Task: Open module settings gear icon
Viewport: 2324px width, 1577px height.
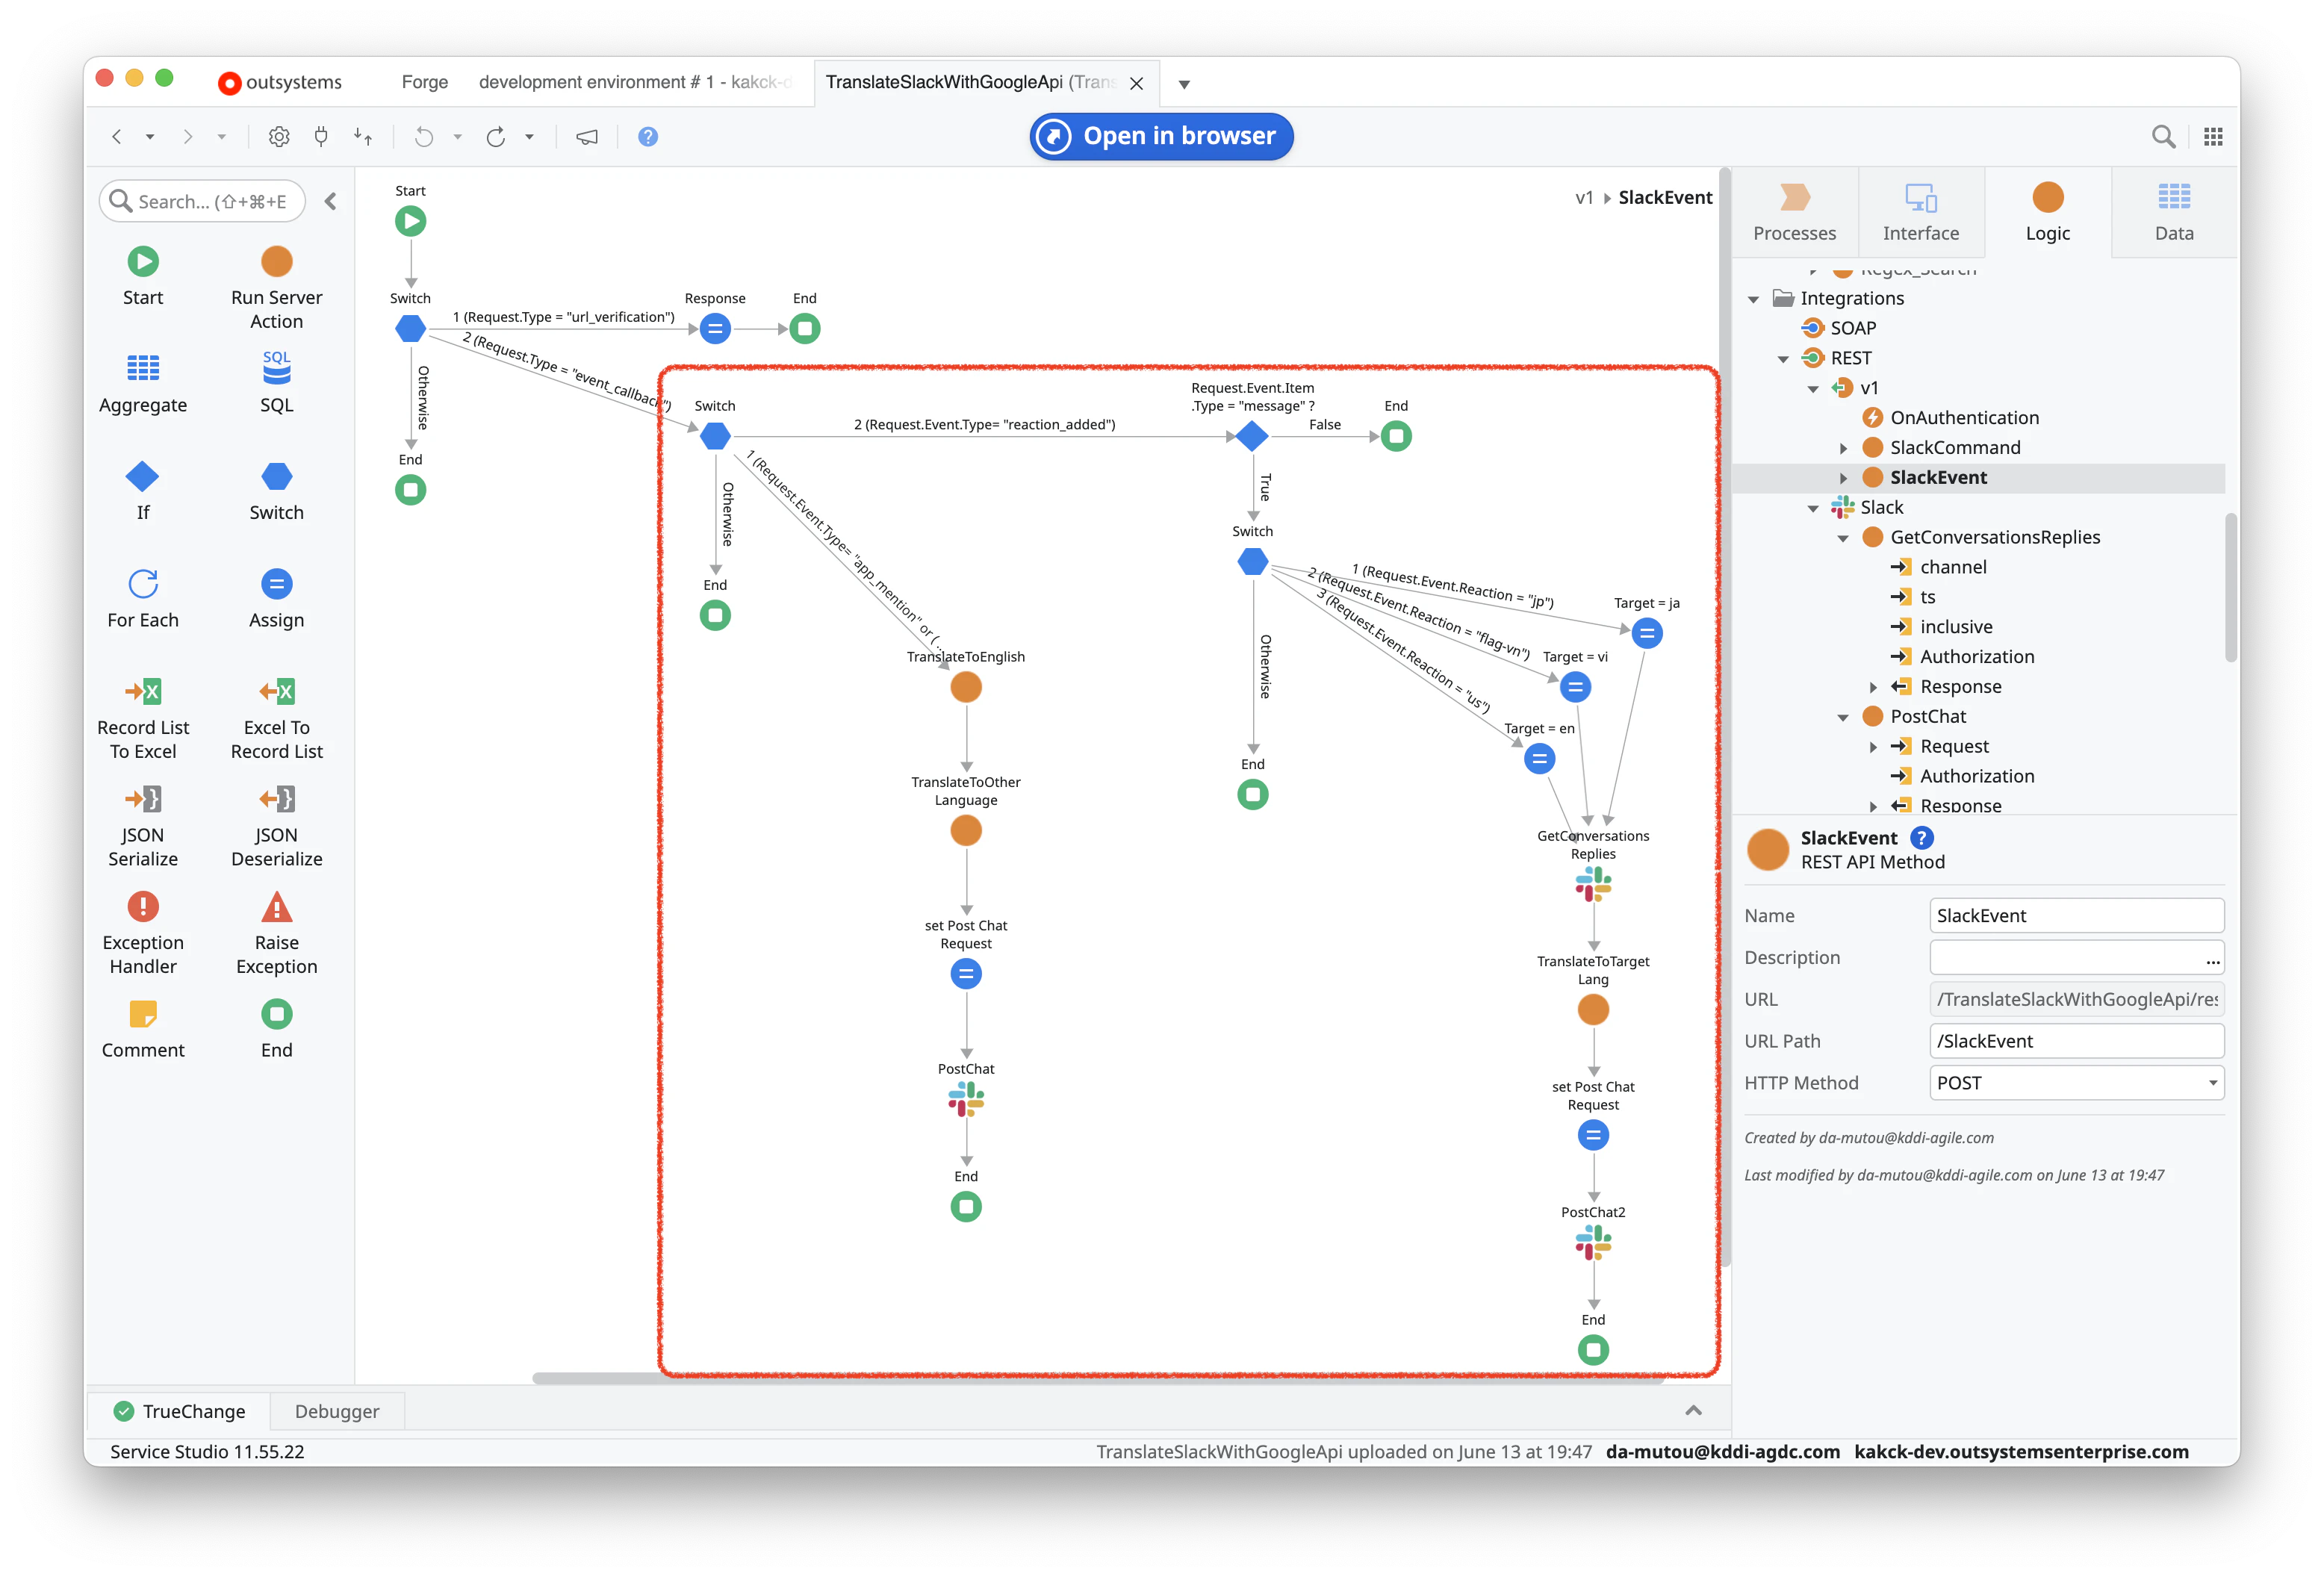Action: (x=279, y=137)
